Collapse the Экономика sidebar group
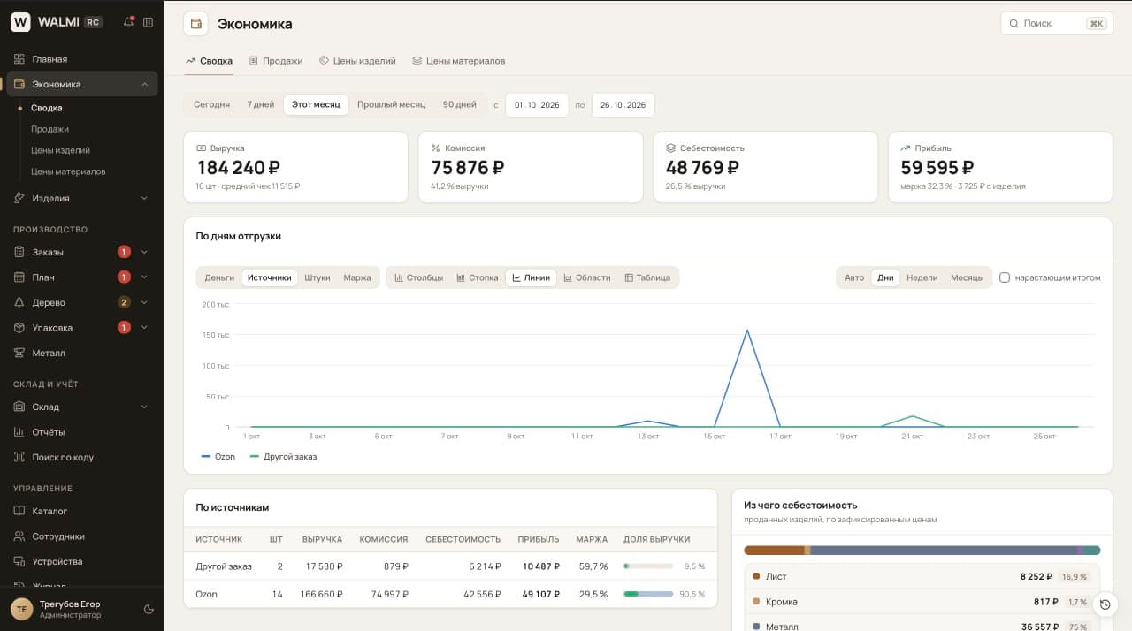The height and width of the screenshot is (631, 1132). tap(144, 85)
